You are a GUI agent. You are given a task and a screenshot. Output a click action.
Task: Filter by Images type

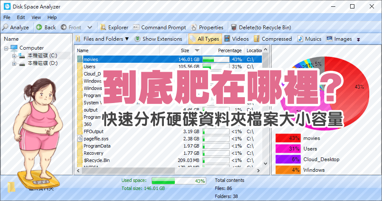click(339, 39)
